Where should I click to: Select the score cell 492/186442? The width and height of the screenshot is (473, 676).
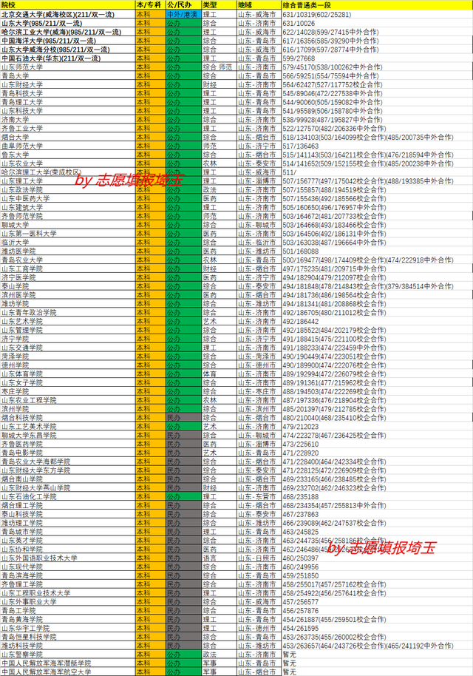pos(378,321)
